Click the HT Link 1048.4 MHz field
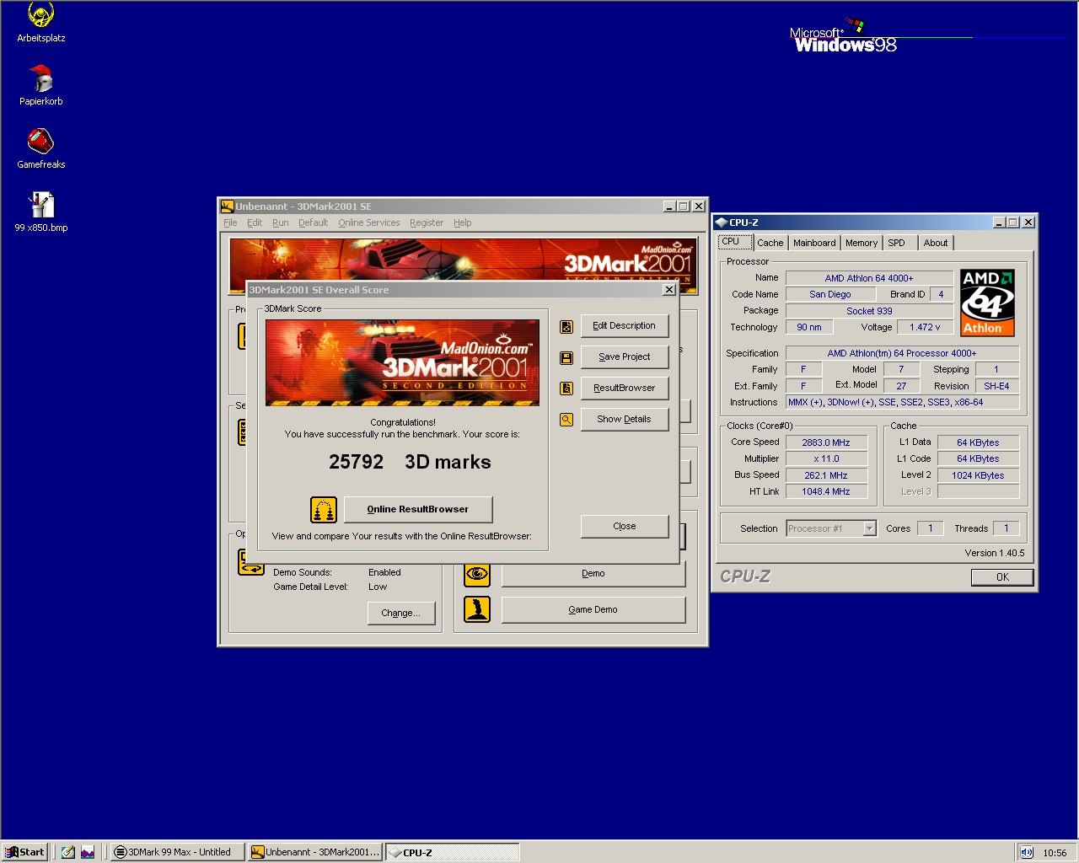This screenshot has width=1079, height=863. tap(826, 491)
